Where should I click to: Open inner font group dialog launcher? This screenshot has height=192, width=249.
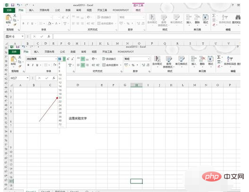(74, 72)
